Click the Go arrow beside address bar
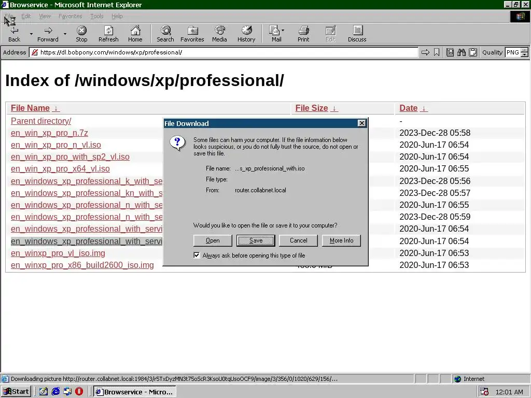The width and height of the screenshot is (531, 398). 425,52
